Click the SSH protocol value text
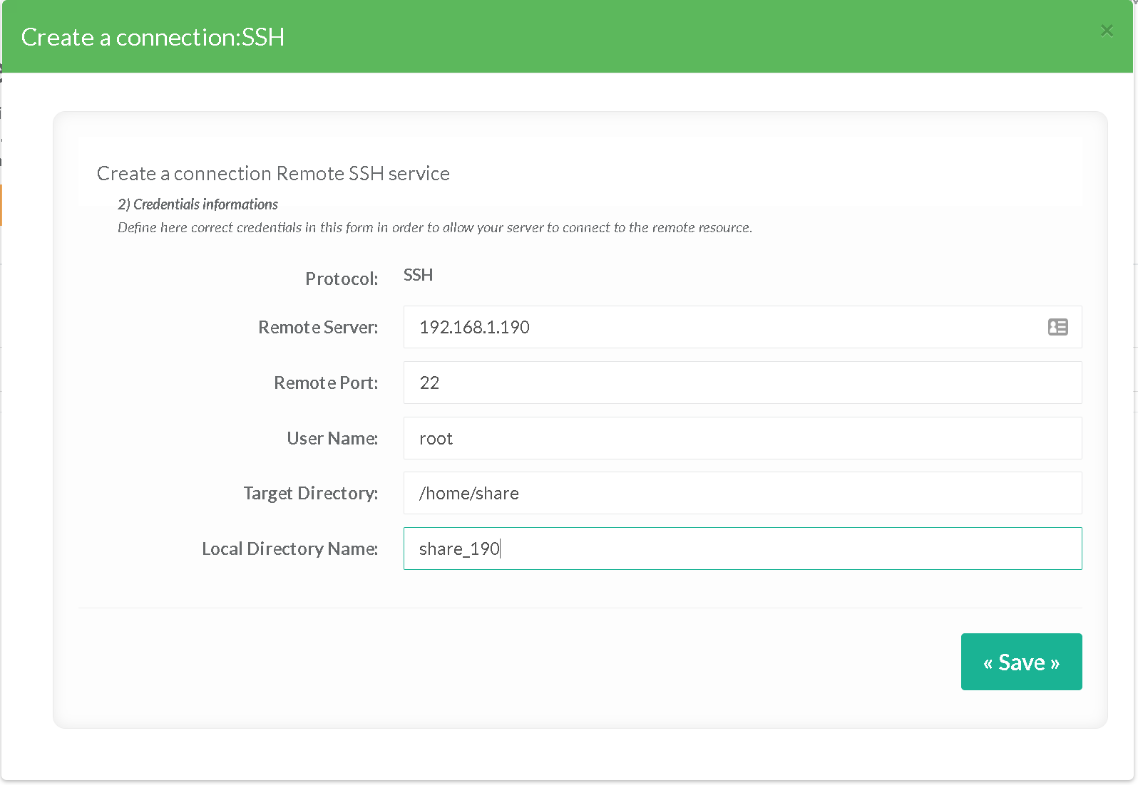 coord(418,275)
